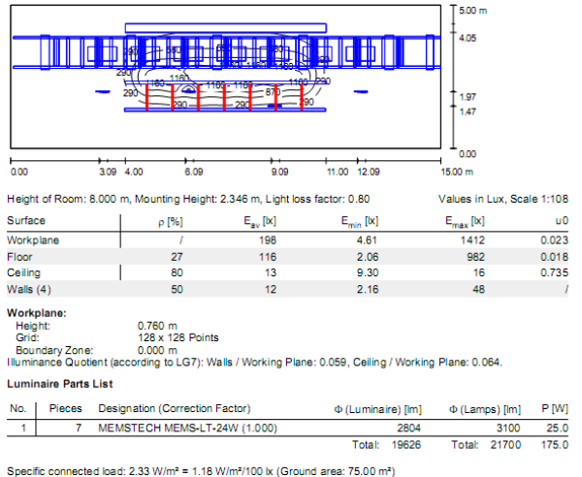The height and width of the screenshot is (477, 582).
Task: Click the total power value 175.0
Action: click(558, 443)
